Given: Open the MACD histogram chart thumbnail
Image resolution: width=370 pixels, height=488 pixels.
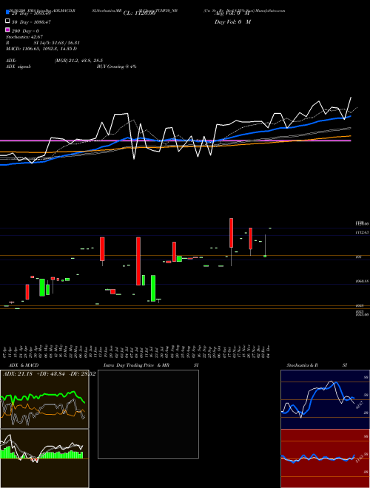Looking at the screenshot, I should pyautogui.click(x=44, y=458).
